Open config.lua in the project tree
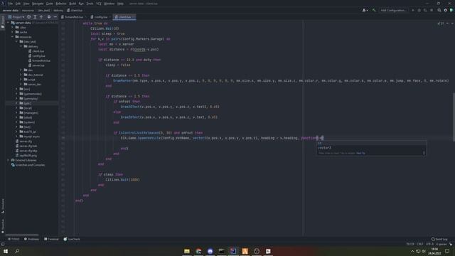The height and width of the screenshot is (256, 455). (x=36, y=55)
